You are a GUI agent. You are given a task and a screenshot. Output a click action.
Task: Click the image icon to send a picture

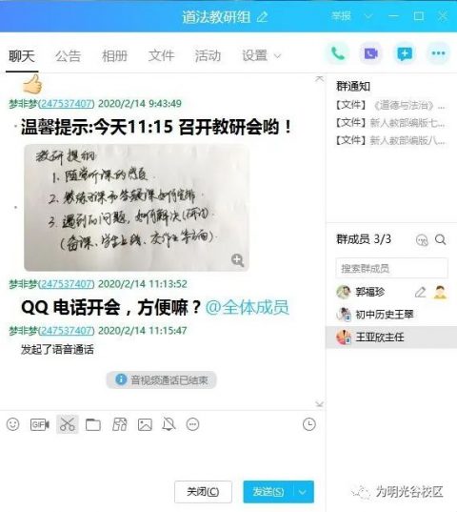[x=145, y=425]
